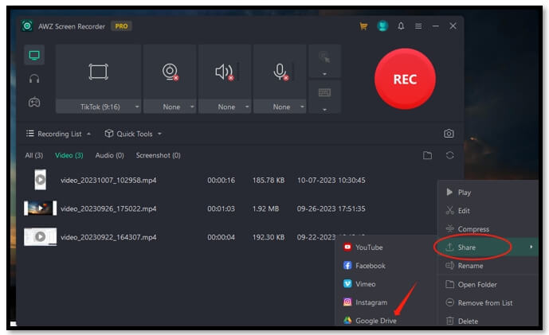Choose Remove from List in context menu

tap(488, 303)
